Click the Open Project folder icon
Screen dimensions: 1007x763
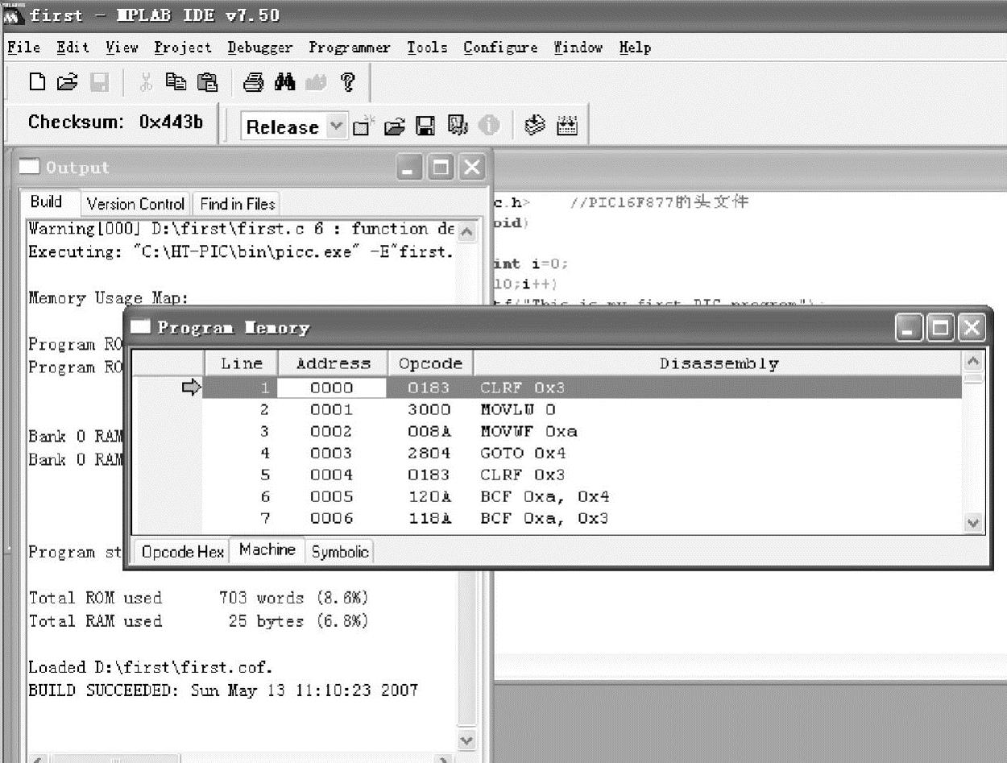[394, 126]
